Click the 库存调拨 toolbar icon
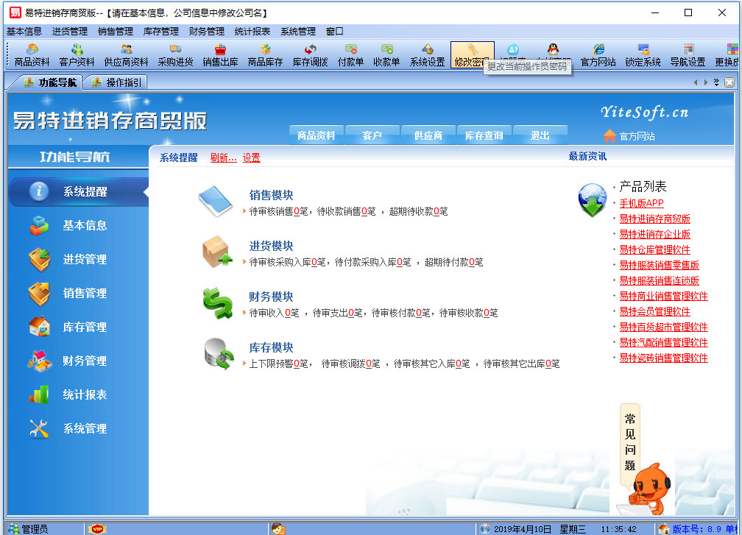 [311, 55]
